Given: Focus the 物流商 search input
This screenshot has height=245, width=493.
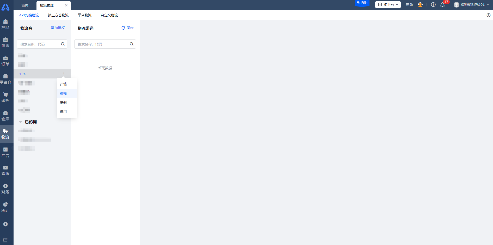Looking at the screenshot, I should pos(42,44).
